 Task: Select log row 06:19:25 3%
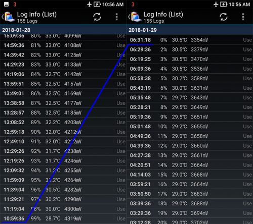[x=190, y=59]
